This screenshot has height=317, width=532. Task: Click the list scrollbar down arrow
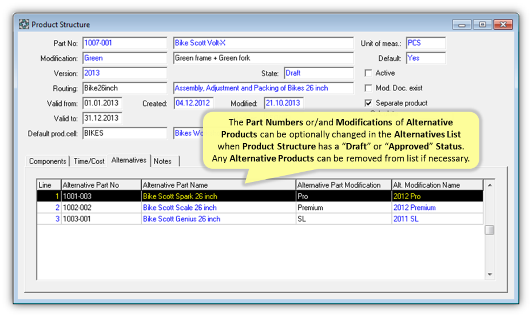(490, 274)
